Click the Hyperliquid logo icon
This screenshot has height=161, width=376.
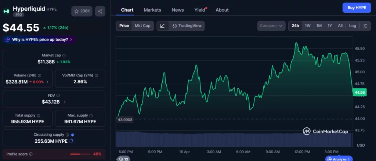(x=6, y=11)
